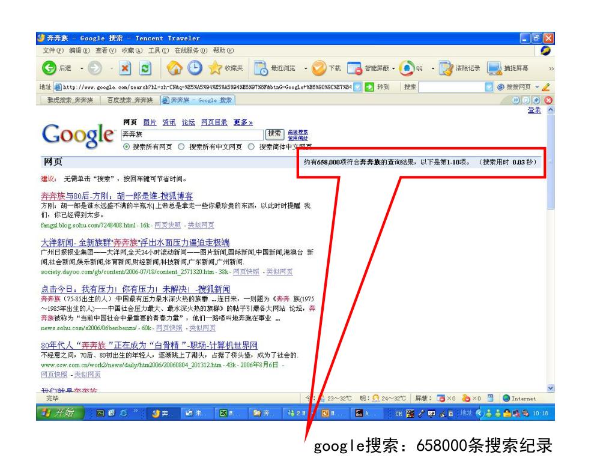615x461 pixels.
Task: Open 网页快照 cached link for fangzl.blog.sohu.com
Action: (x=168, y=225)
